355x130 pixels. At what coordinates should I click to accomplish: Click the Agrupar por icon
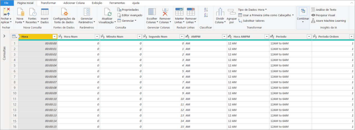click(231, 12)
